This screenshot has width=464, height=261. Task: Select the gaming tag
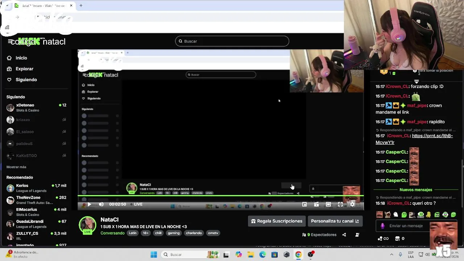tap(174, 233)
